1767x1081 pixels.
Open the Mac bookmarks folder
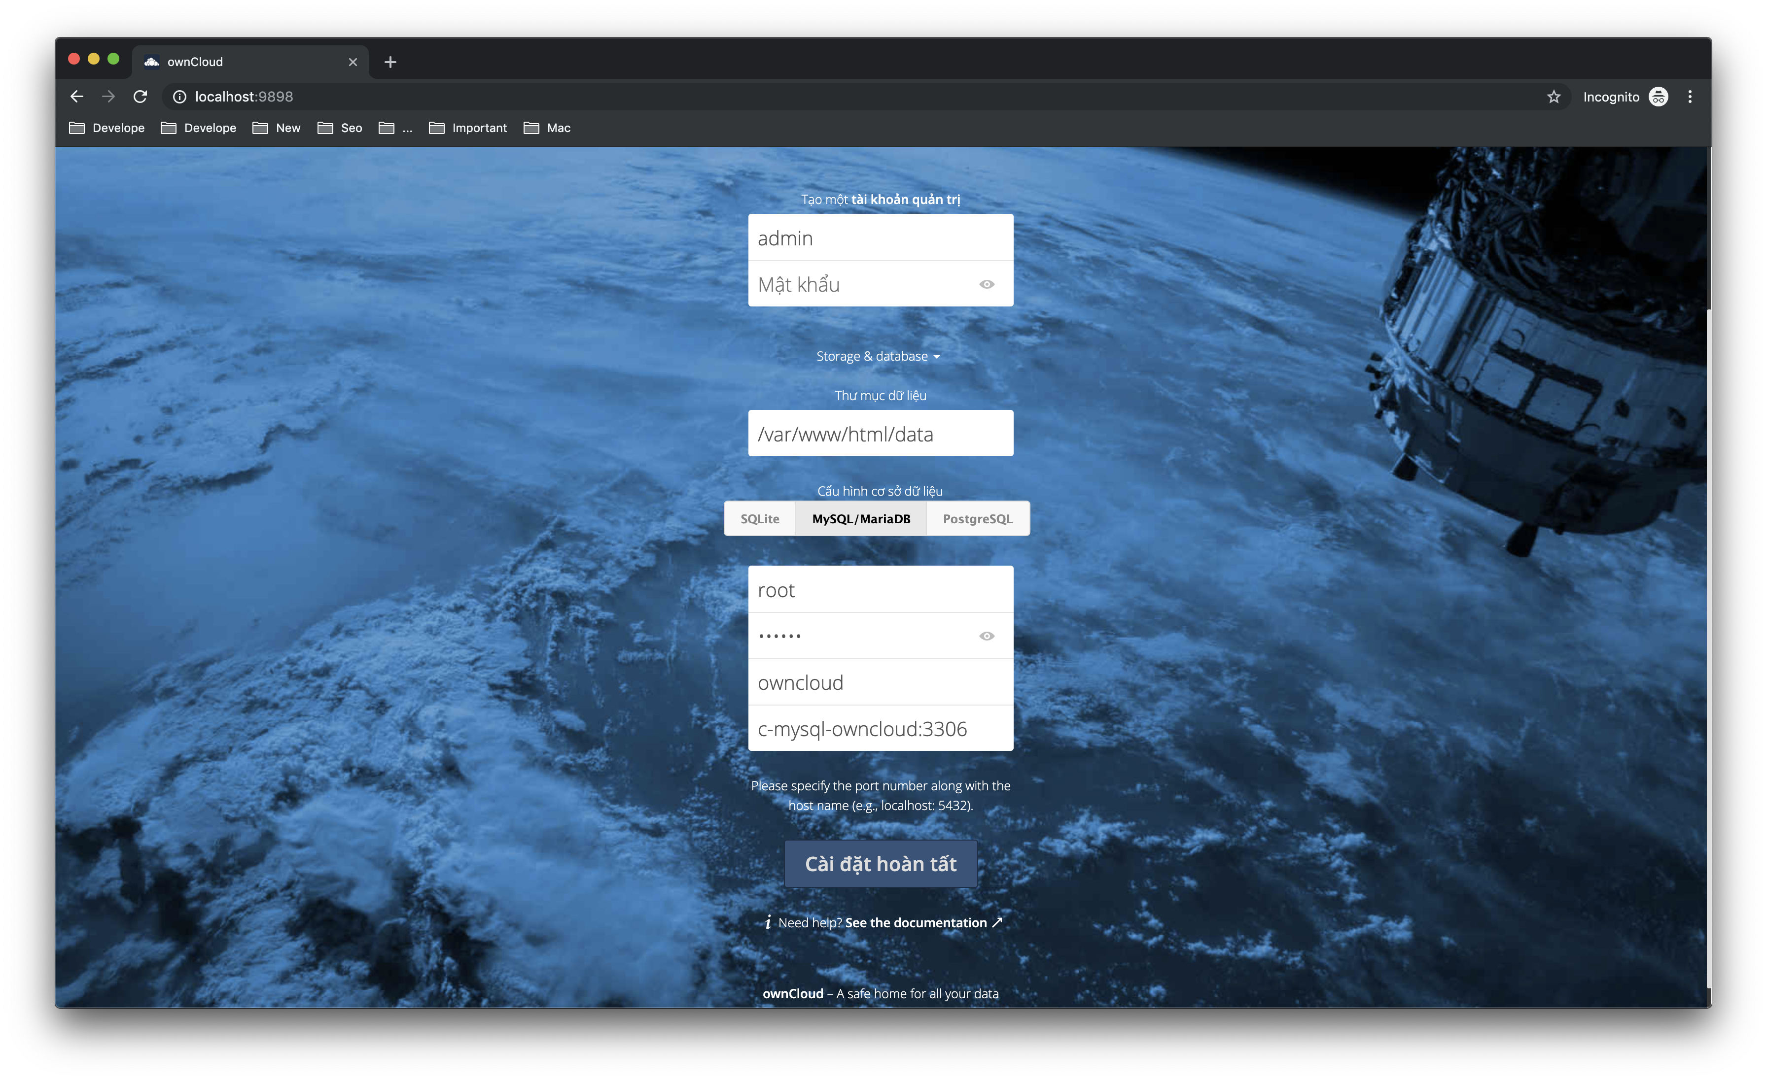[x=547, y=128]
